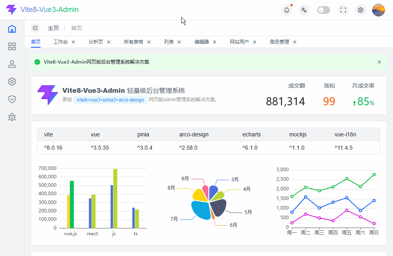Screen dimensions: 393x256
Task: Open the sidebar settings gear icon
Action: (12, 82)
